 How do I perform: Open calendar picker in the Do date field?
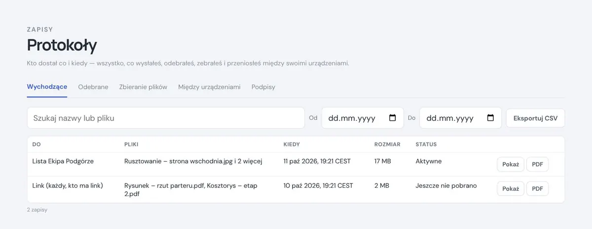490,118
